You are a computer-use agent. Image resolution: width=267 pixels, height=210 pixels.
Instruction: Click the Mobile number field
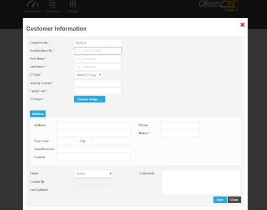tap(180, 133)
